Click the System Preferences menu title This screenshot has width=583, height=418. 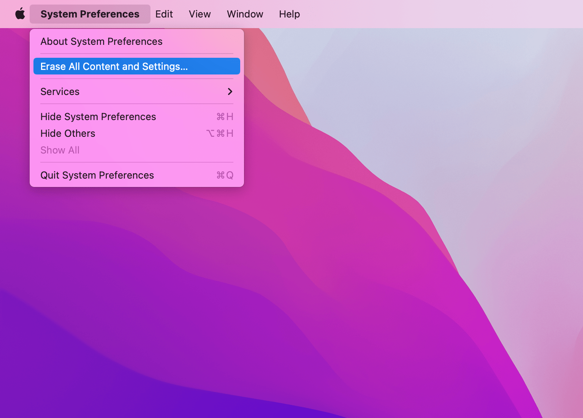click(90, 14)
